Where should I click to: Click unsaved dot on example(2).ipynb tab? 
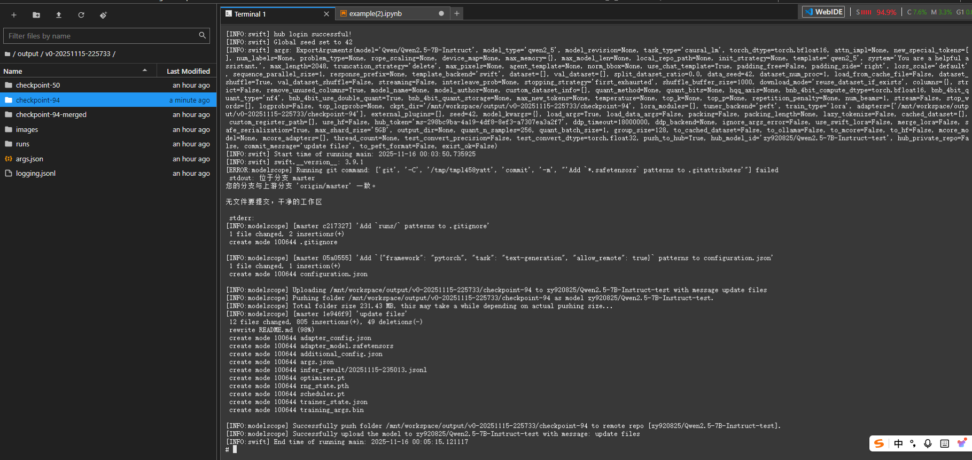pos(441,13)
